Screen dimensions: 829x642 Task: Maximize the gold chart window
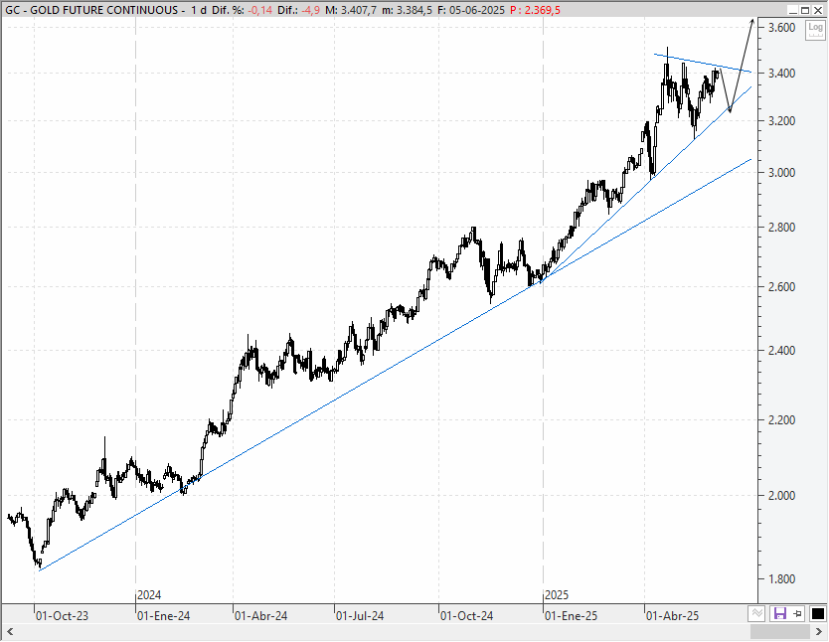(x=805, y=10)
